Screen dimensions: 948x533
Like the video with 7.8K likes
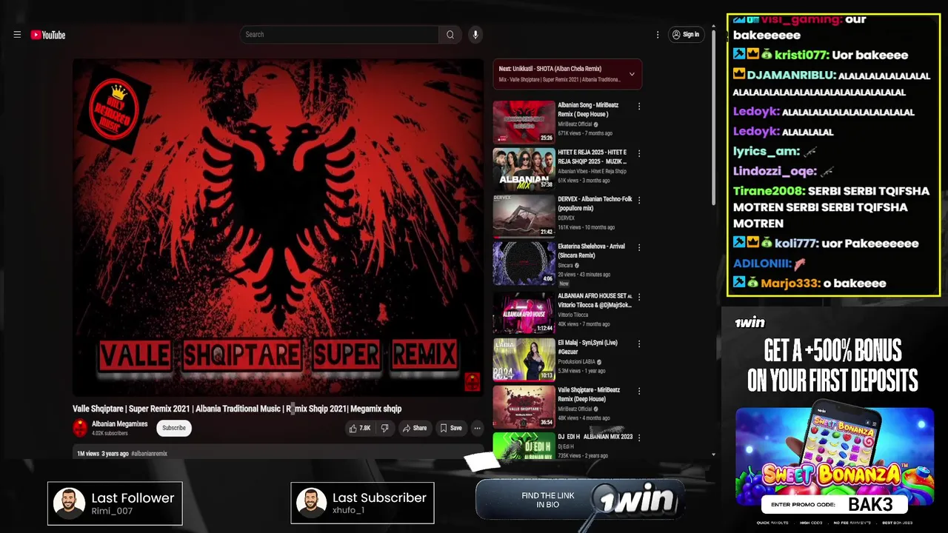[360, 428]
